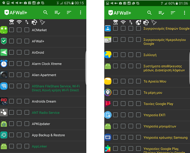Image resolution: width=190 pixels, height=153 pixels.
Task: Check LAN box for Τα μέρη μου
Action: coord(115,92)
